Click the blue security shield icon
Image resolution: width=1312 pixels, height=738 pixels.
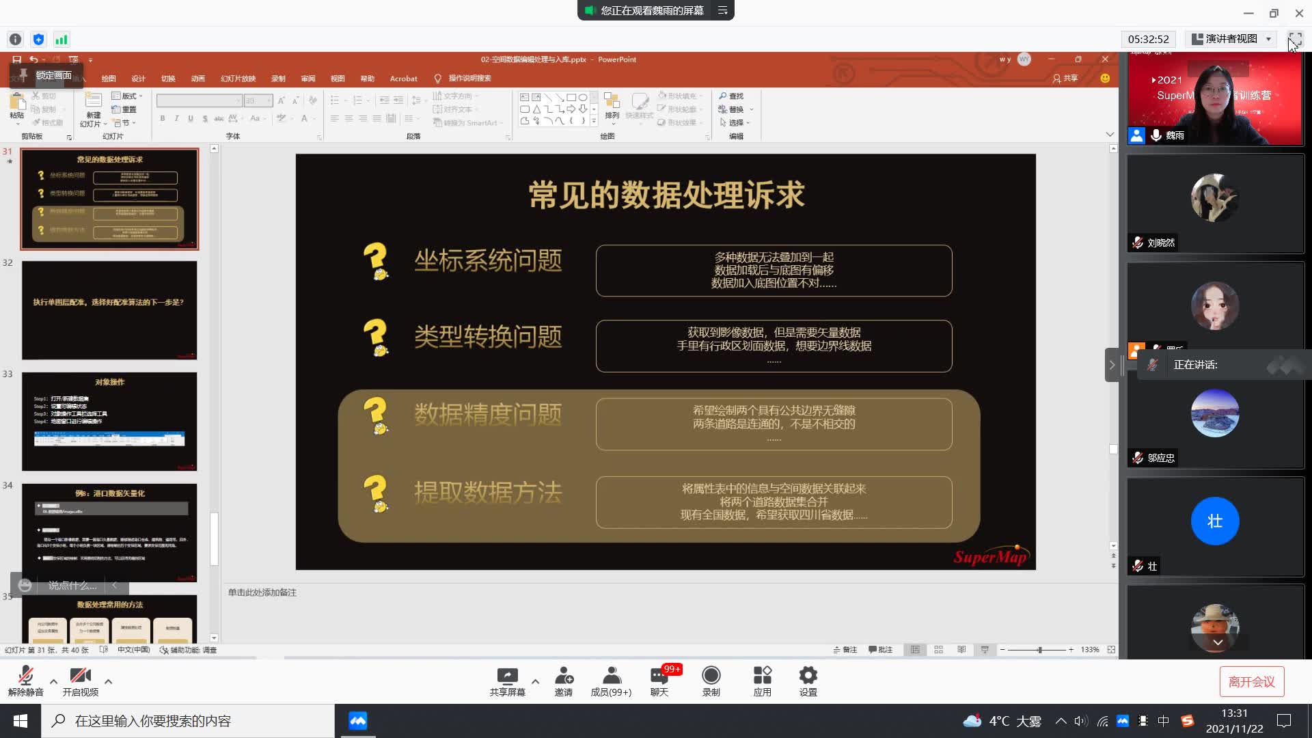point(38,40)
